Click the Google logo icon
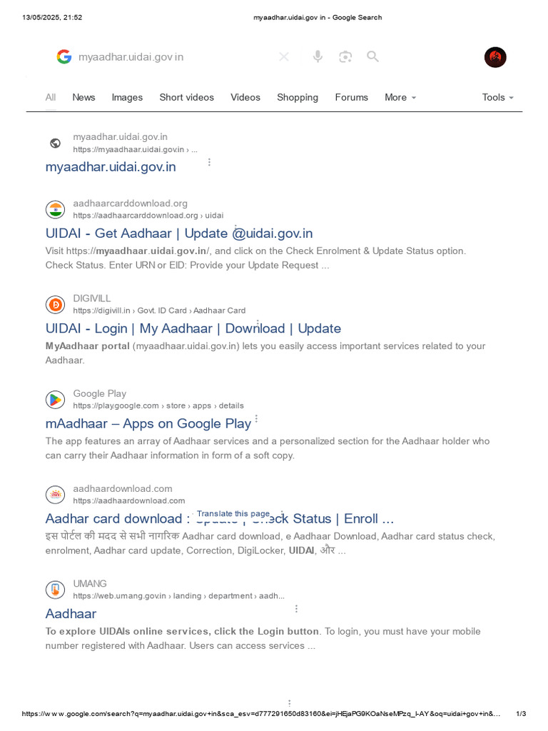 (x=64, y=57)
